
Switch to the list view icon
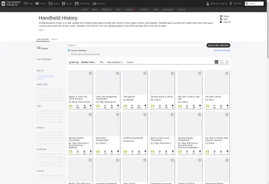click(222, 62)
